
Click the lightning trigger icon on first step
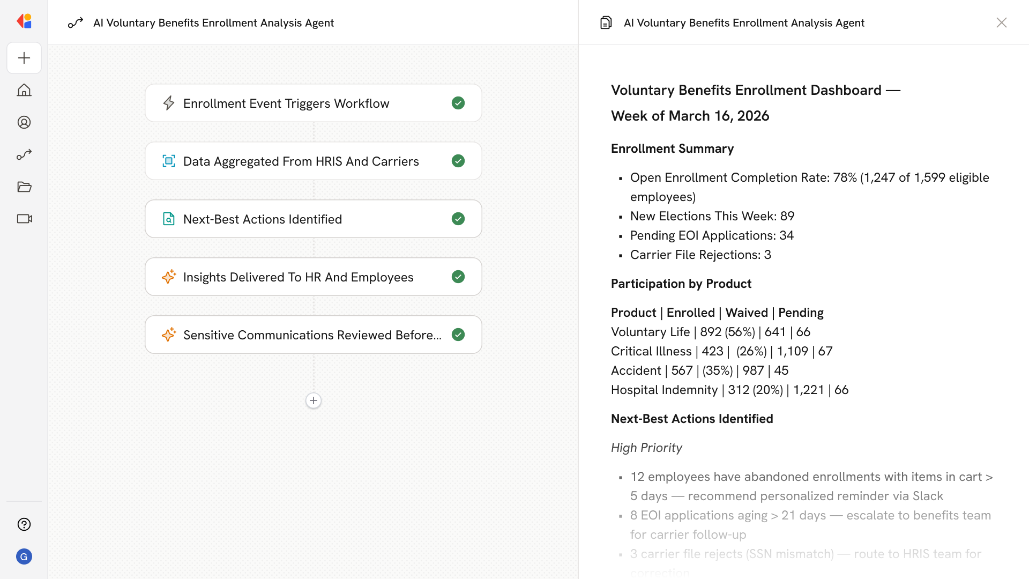pyautogui.click(x=169, y=103)
